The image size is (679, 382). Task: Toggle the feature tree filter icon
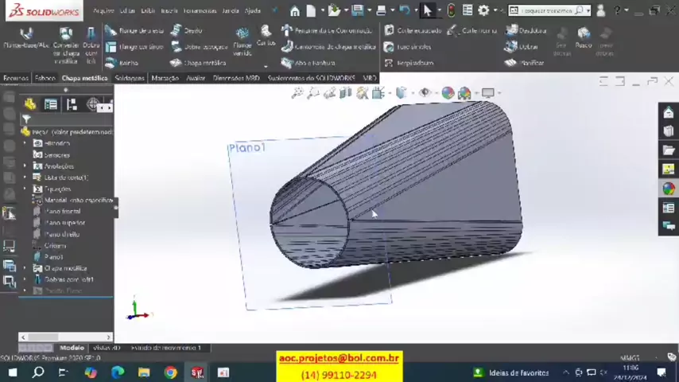pyautogui.click(x=26, y=119)
